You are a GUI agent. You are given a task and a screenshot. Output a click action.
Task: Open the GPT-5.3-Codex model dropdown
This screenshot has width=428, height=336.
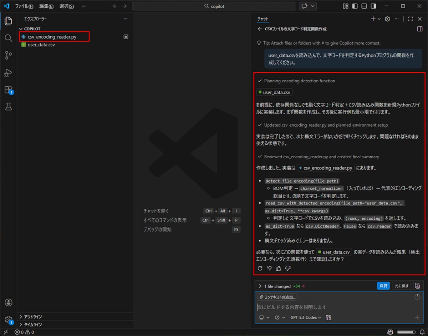point(305,317)
